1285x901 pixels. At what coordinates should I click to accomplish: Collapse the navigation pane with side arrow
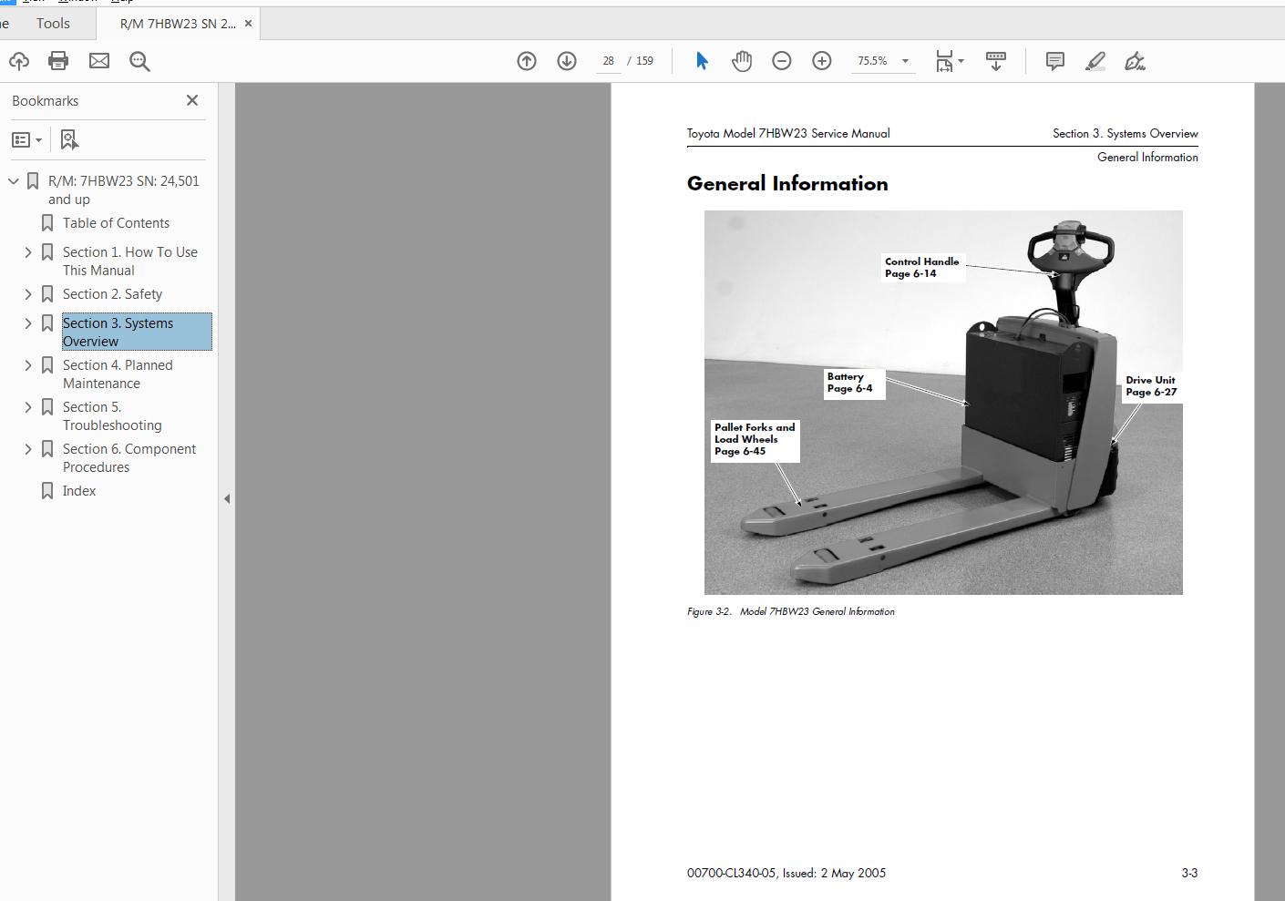[227, 498]
